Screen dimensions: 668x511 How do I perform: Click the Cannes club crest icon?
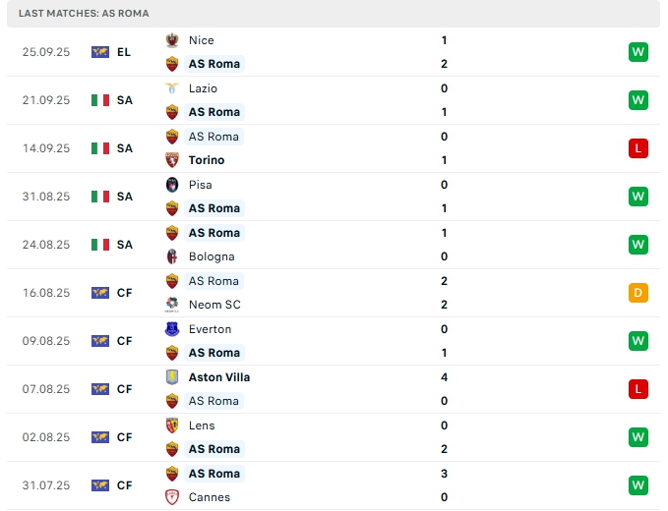(x=172, y=497)
